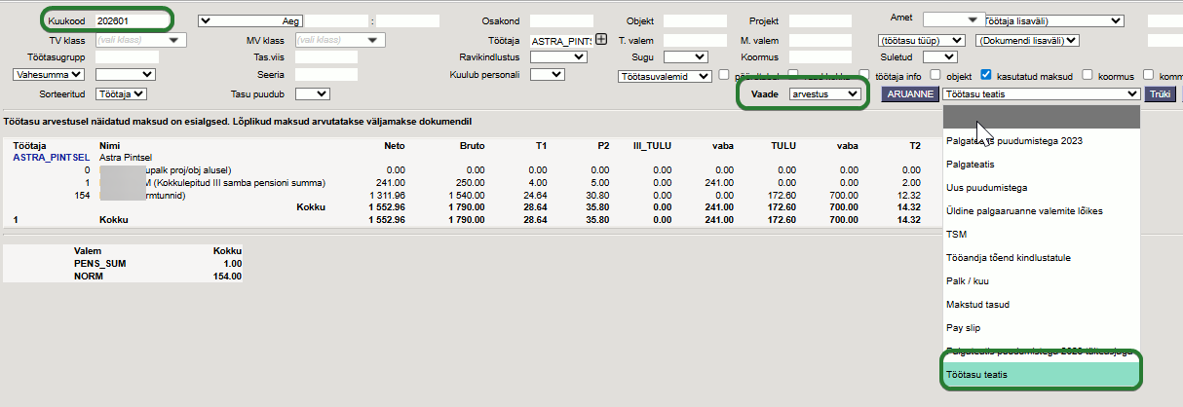
Task: Tick the töötaja info checkbox
Action: (x=865, y=75)
